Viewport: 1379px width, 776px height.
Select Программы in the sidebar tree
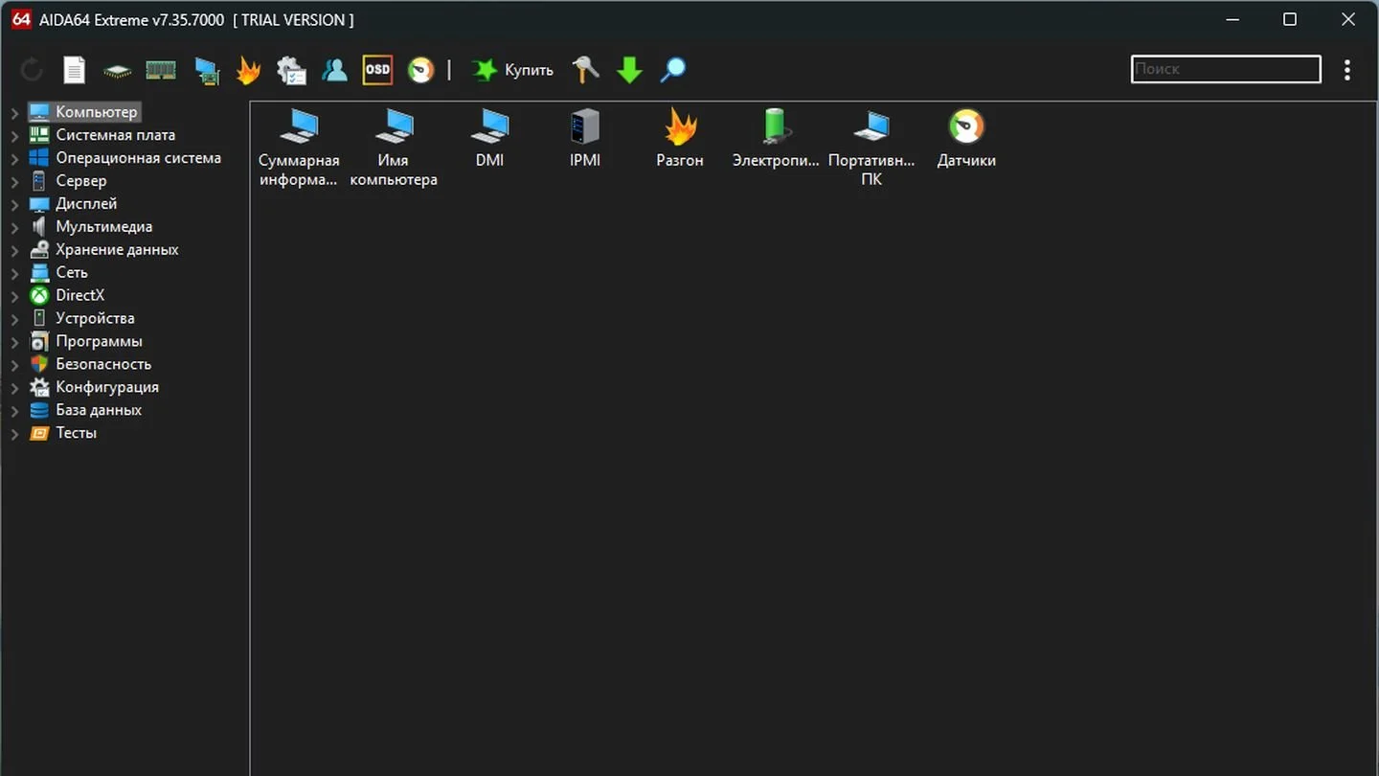click(86, 342)
